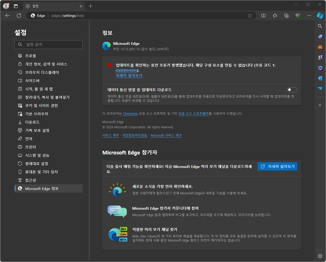The width and height of the screenshot is (326, 262).
Task: Open sidebar Outlook icon
Action: (x=320, y=78)
